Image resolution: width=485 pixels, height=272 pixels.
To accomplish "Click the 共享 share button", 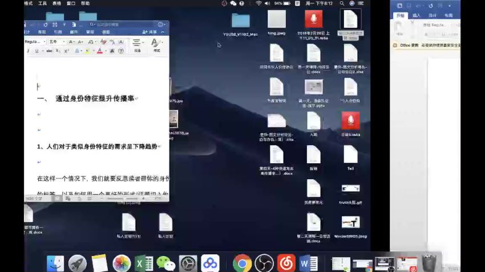I will [149, 32].
